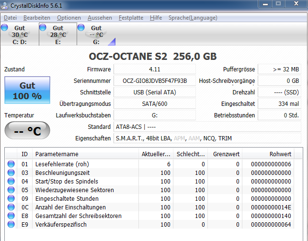Open the Datei menu
This screenshot has height=241, width=308.
click(10, 18)
